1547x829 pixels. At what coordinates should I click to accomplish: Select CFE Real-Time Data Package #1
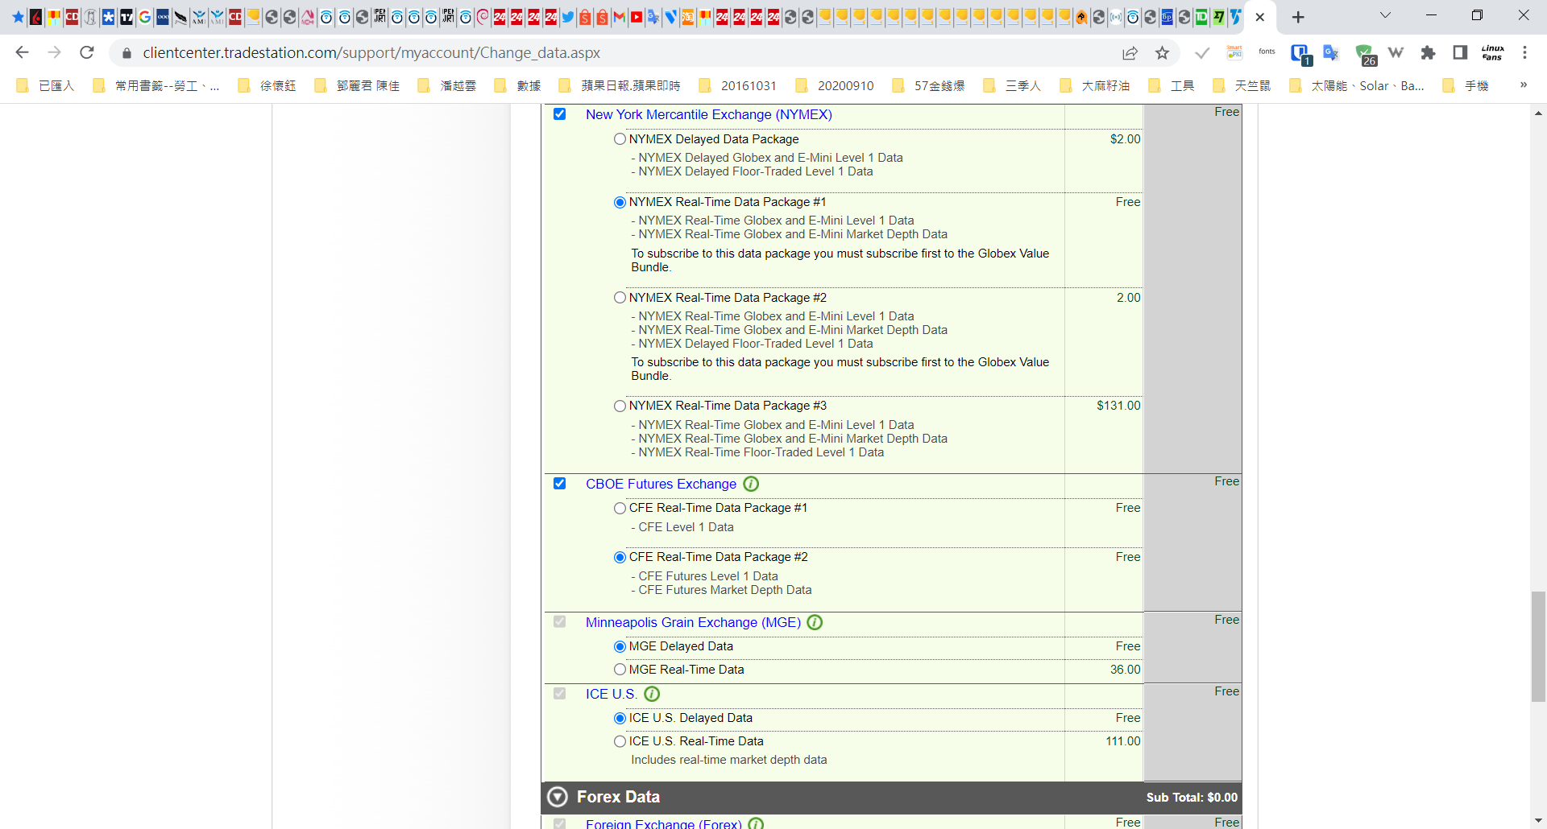point(620,508)
